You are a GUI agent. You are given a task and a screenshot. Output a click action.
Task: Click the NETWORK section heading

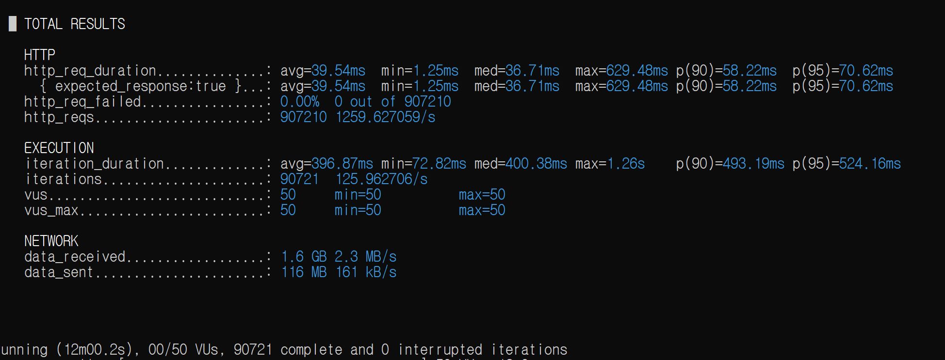[x=51, y=241]
